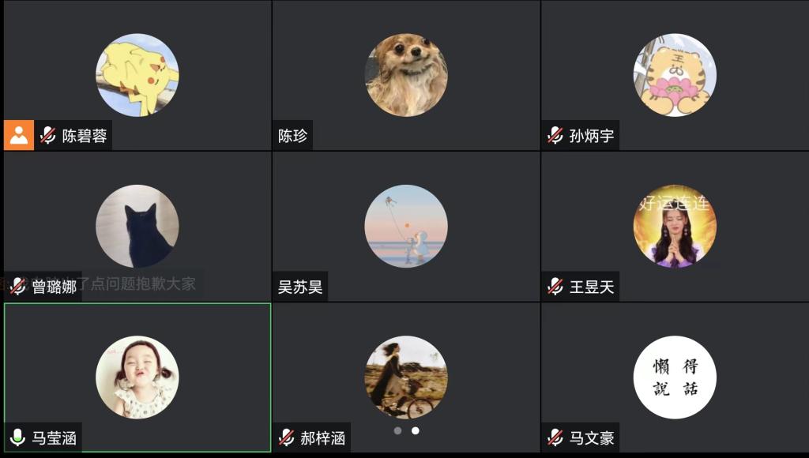The image size is (809, 458).
Task: Switch to the first page dot
Action: (x=397, y=430)
